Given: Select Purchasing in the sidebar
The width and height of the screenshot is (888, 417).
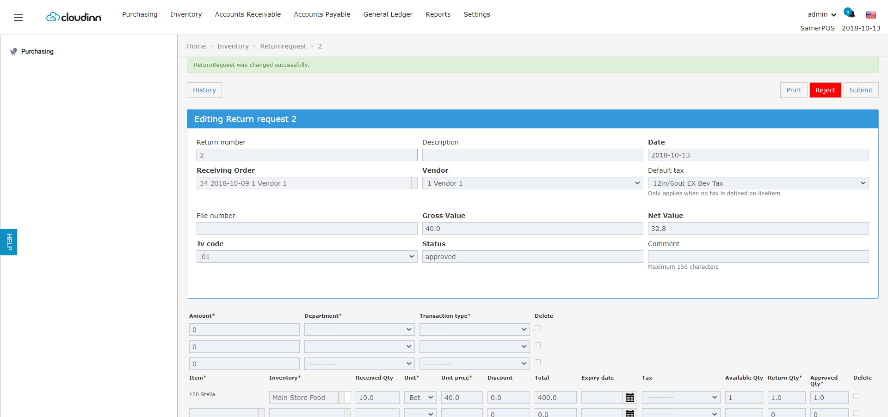Looking at the screenshot, I should coord(37,52).
